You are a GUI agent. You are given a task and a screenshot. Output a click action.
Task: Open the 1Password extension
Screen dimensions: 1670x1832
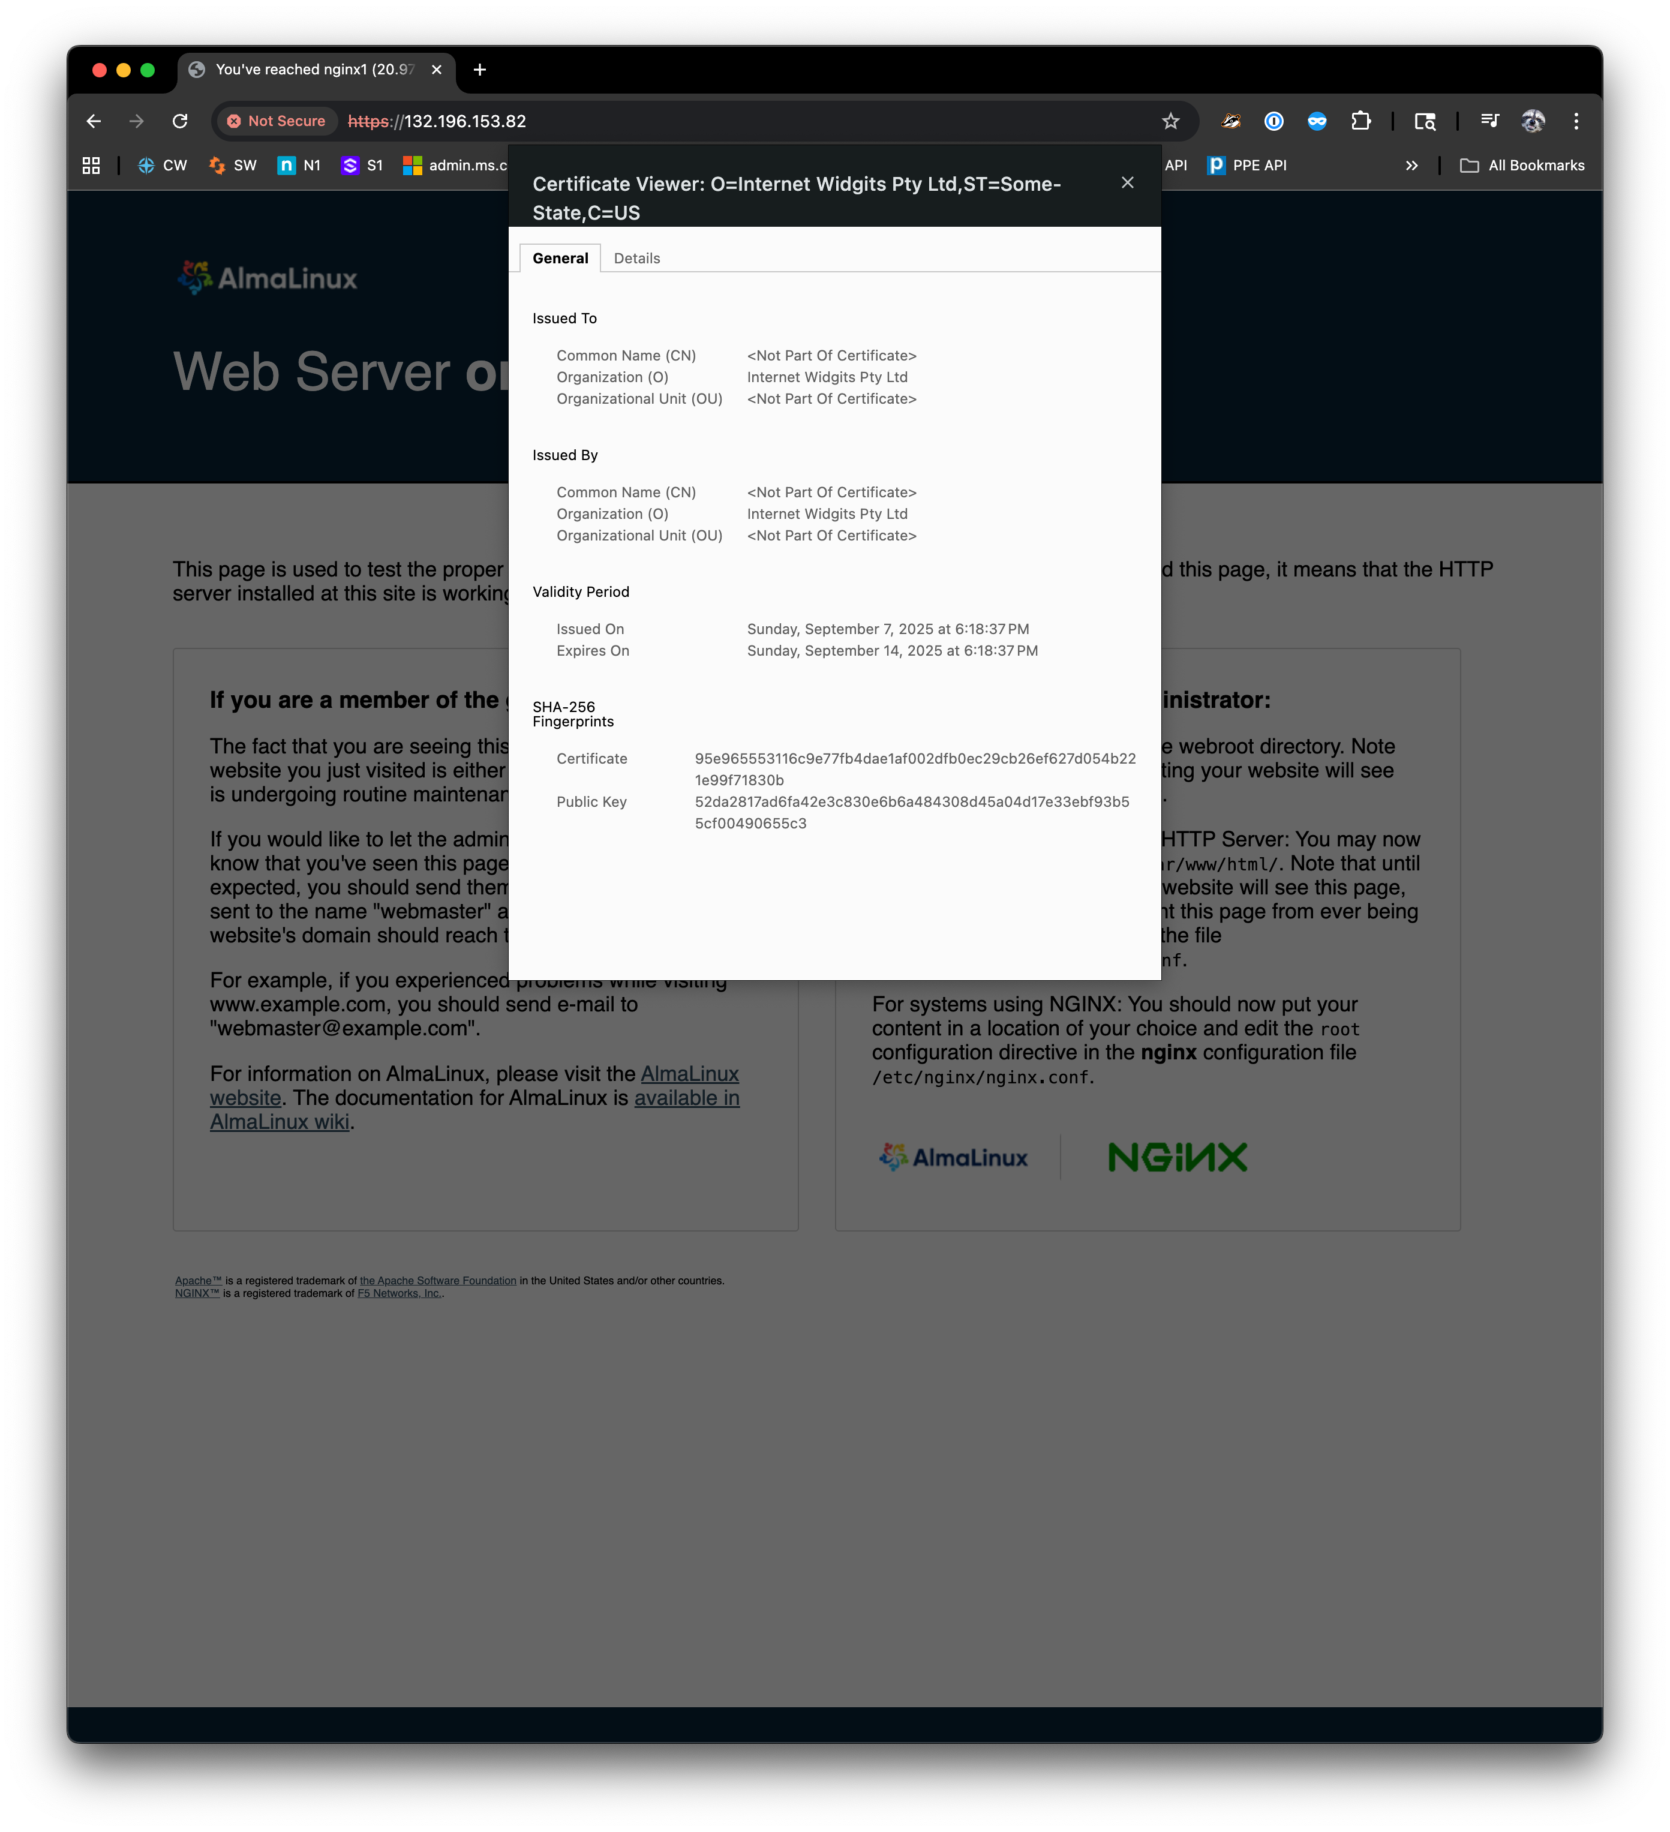(1274, 121)
